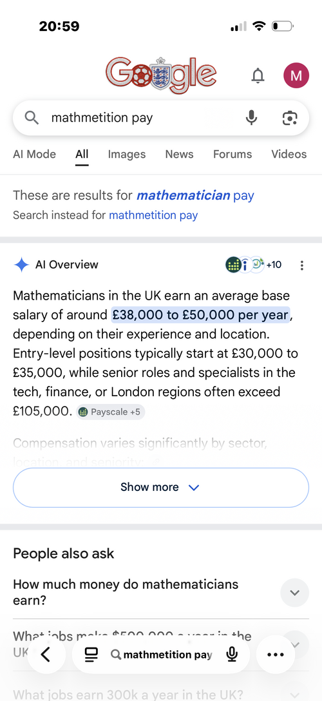Open AI Overview three-dot options menu
The height and width of the screenshot is (701, 322).
302,265
